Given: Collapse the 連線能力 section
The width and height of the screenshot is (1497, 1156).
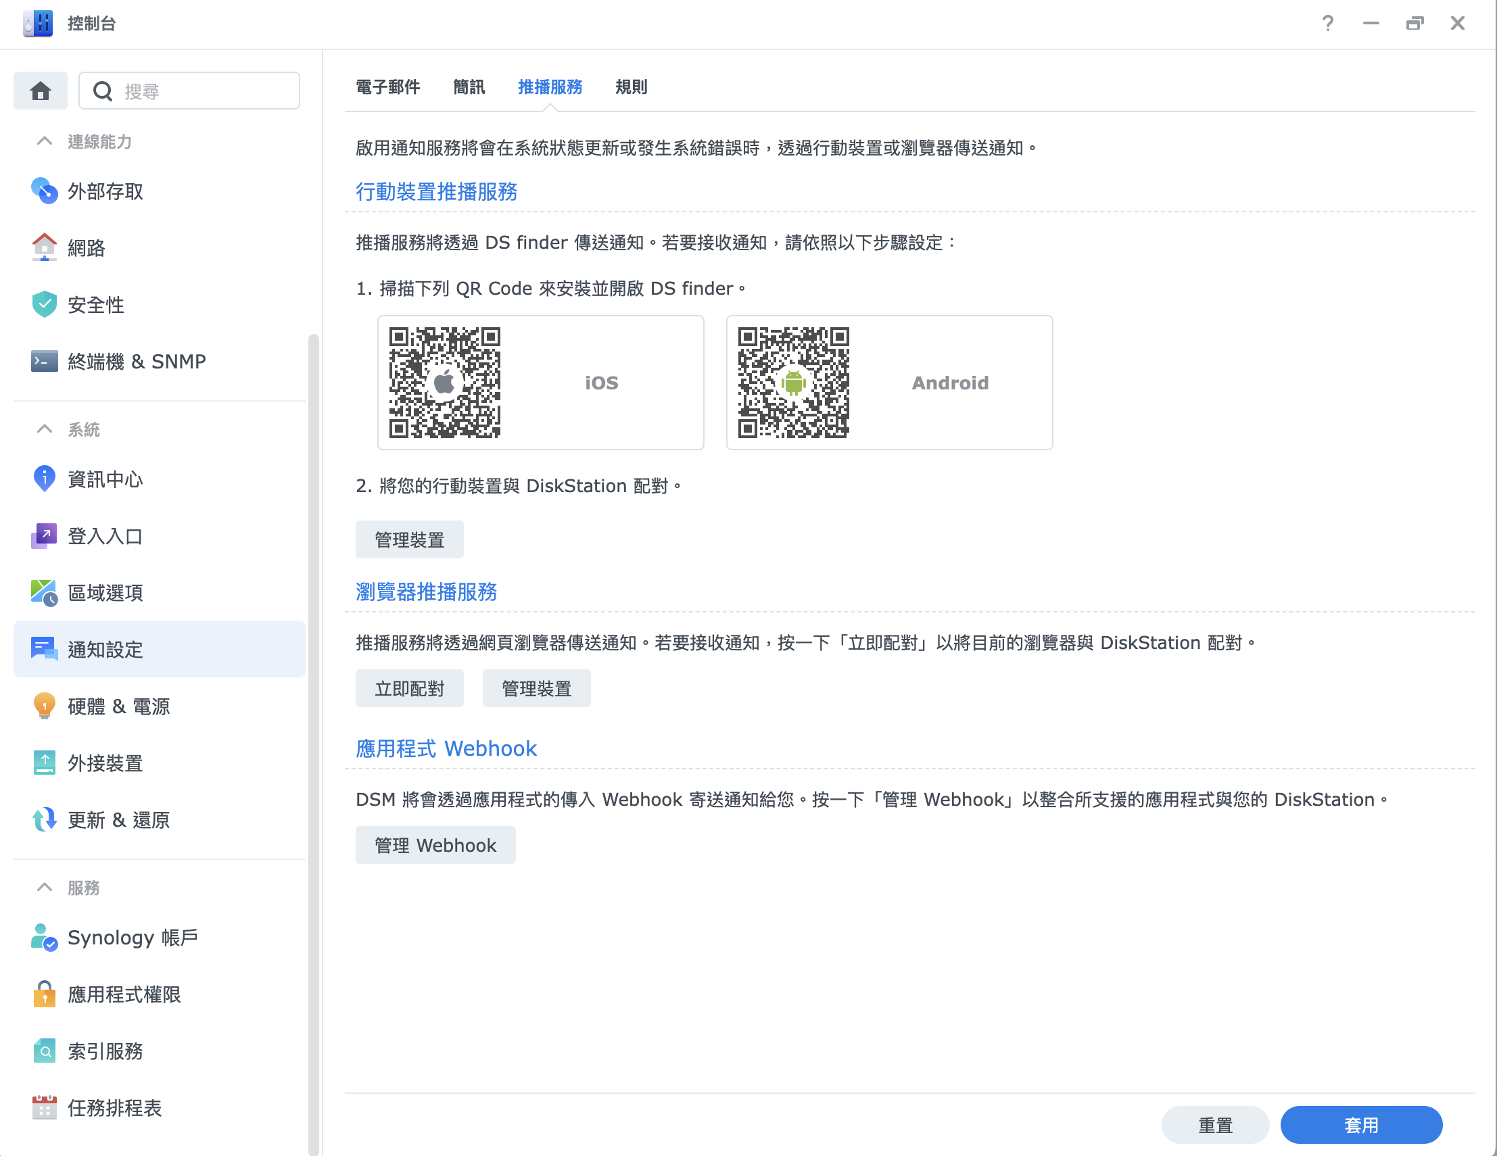Looking at the screenshot, I should (45, 141).
